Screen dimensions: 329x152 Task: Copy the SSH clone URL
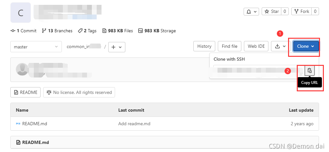(309, 70)
